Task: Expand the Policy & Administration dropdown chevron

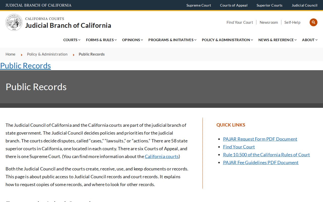Action: (x=252, y=40)
